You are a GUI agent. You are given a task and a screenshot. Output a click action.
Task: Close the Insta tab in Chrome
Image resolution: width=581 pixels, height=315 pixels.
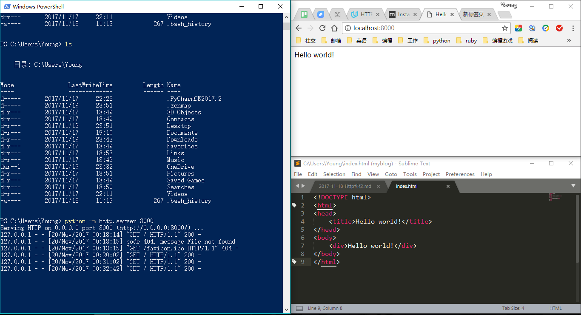coord(415,14)
